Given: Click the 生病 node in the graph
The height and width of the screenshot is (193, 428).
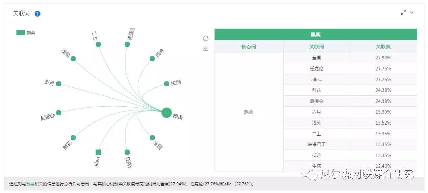Looking at the screenshot, I should coord(167,84).
